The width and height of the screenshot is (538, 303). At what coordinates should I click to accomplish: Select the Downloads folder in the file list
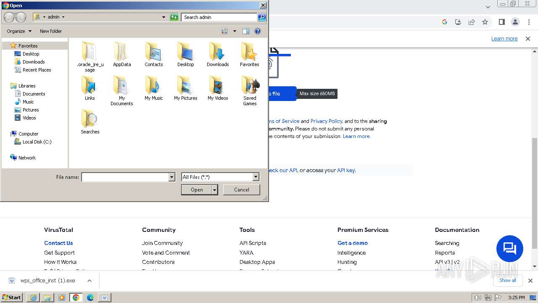click(218, 54)
